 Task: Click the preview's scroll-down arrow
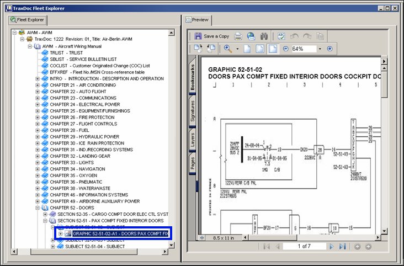384,231
